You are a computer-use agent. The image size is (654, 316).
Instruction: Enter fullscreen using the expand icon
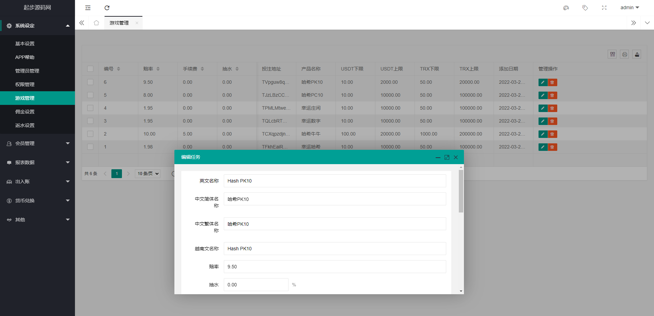point(604,8)
